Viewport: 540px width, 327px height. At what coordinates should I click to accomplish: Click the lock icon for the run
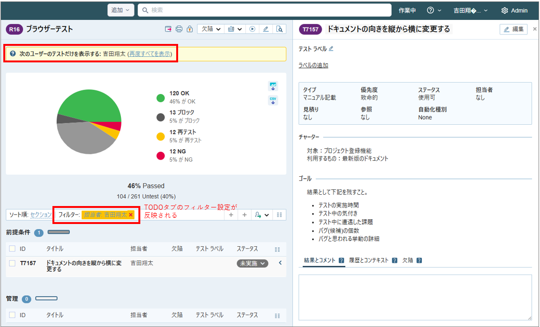(189, 29)
